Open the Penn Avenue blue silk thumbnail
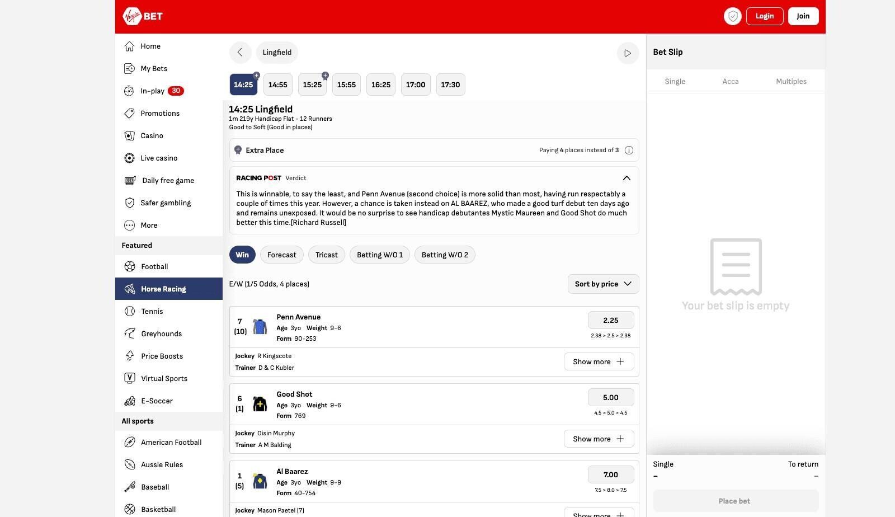Viewport: 895px width, 517px height. point(260,327)
